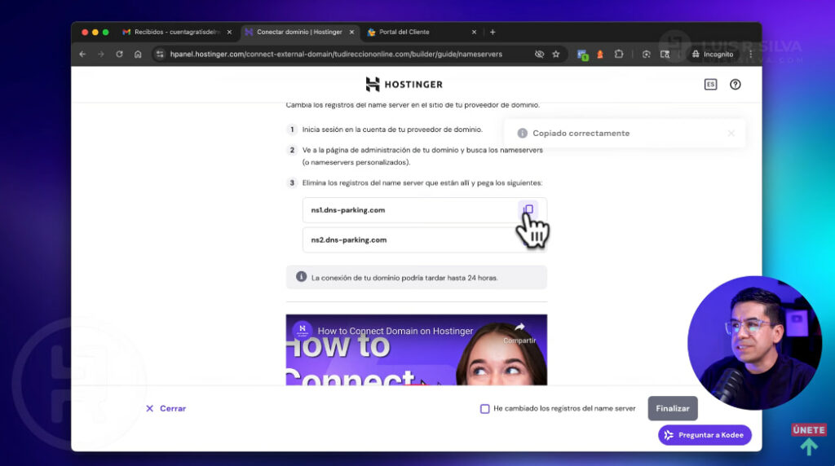
Task: Open site info icon in address bar
Action: point(160,55)
